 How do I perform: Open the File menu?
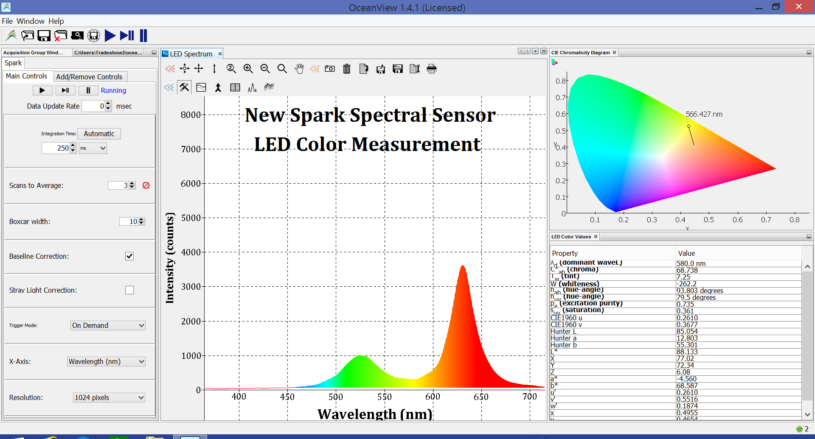(x=7, y=21)
